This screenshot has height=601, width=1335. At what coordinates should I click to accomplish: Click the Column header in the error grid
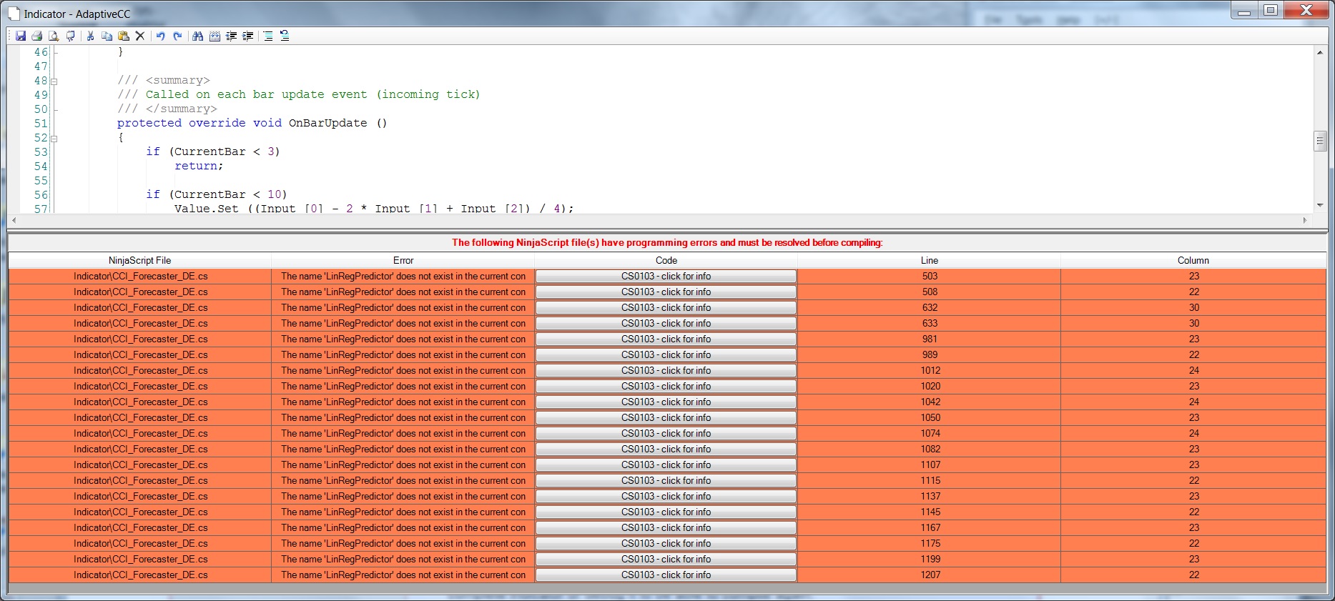1193,261
